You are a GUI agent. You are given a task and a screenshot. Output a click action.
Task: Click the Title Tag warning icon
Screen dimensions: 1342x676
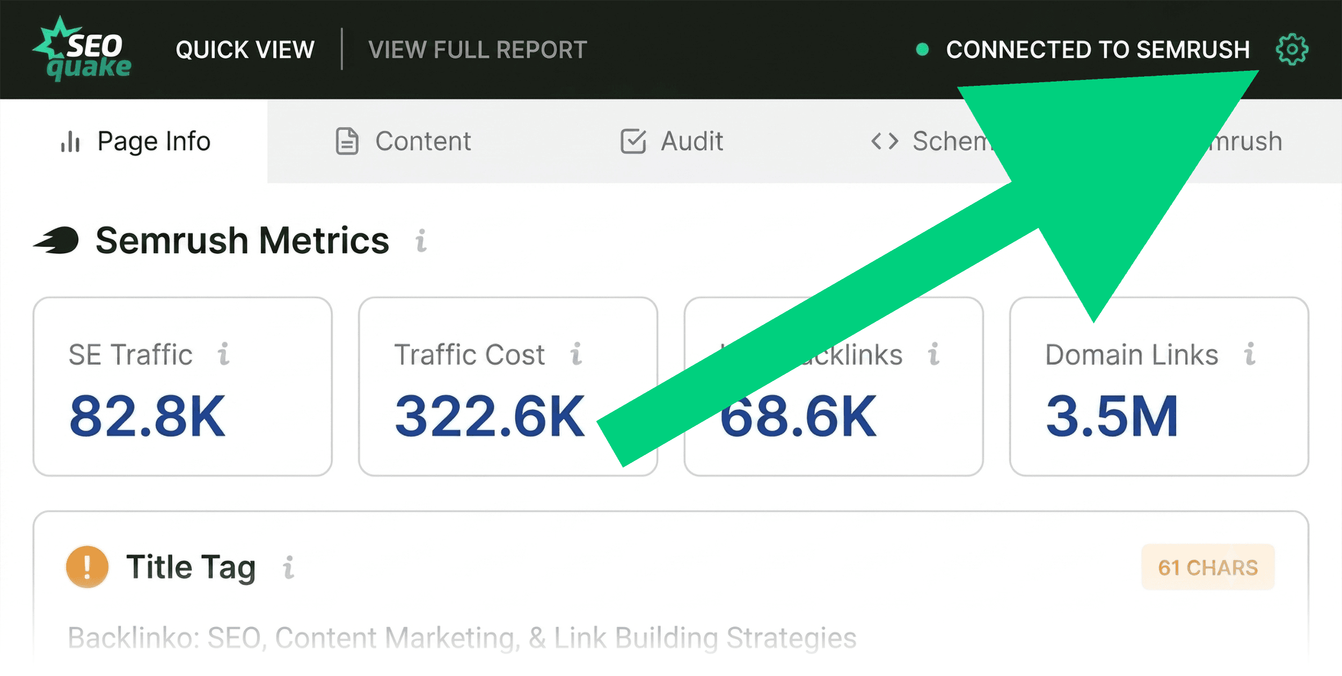87,567
